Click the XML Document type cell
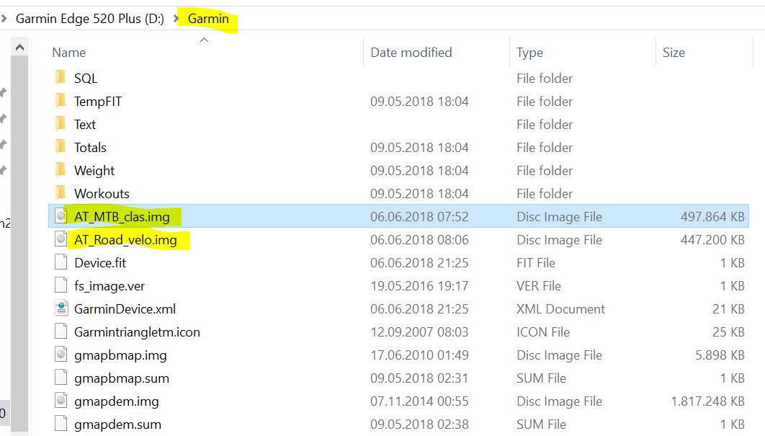Viewport: 765px width, 436px height. pos(560,308)
